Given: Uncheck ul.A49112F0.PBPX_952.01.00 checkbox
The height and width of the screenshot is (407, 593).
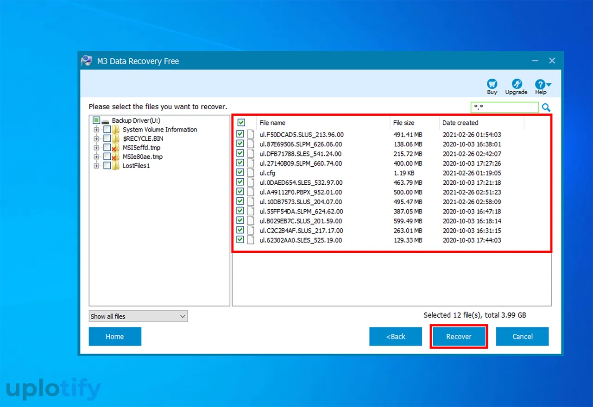Looking at the screenshot, I should pyautogui.click(x=240, y=192).
